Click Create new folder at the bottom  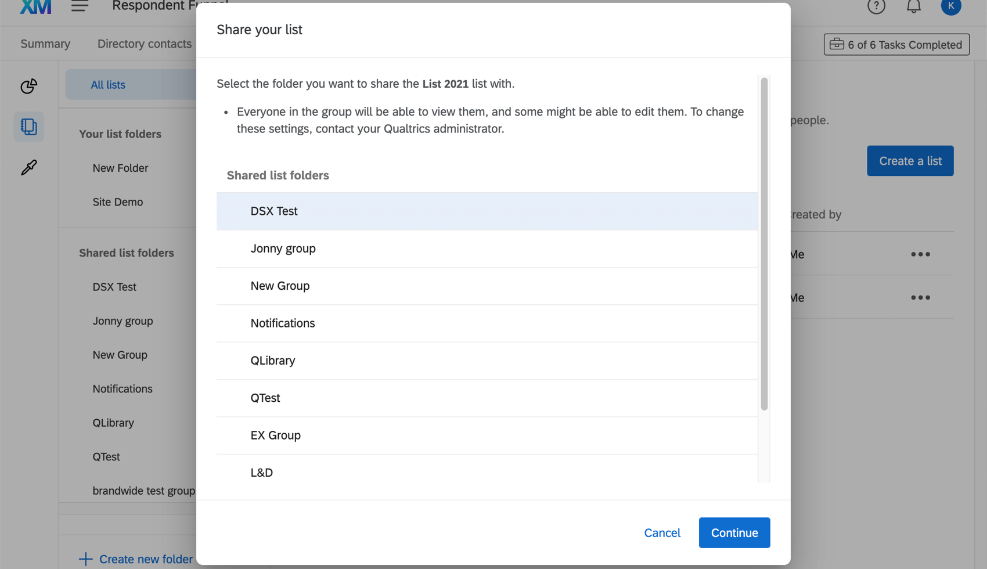coord(145,559)
